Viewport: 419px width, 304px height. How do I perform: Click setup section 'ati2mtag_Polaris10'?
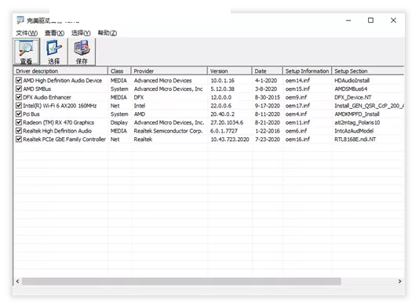[x=357, y=122]
